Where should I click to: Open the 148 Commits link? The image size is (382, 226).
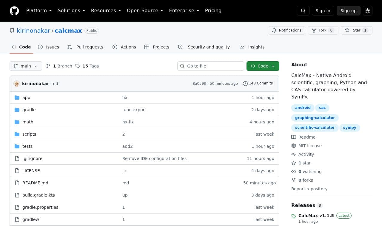pyautogui.click(x=258, y=84)
